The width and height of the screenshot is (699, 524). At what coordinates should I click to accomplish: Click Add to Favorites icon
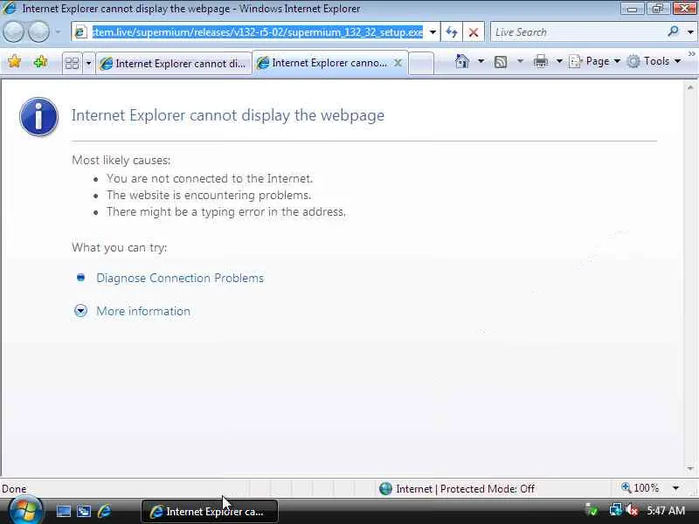coord(40,61)
